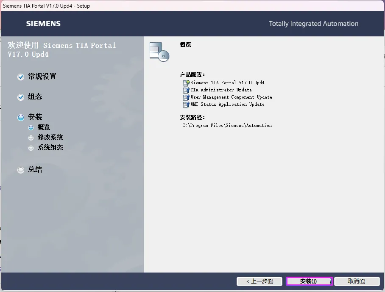Click the 产品配置: heading
Screen dimensions: 385x292
pyautogui.click(x=192, y=74)
